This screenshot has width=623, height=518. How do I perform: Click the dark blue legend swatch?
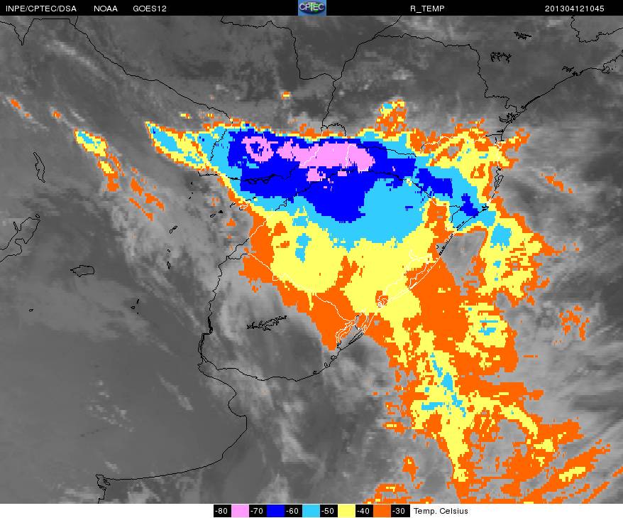coord(275,511)
